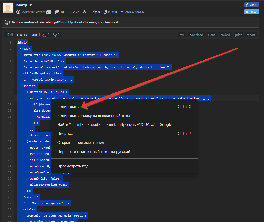264x222 pixels.
Task: Click the HTML syntax label
Action: pyautogui.click(x=9, y=35)
